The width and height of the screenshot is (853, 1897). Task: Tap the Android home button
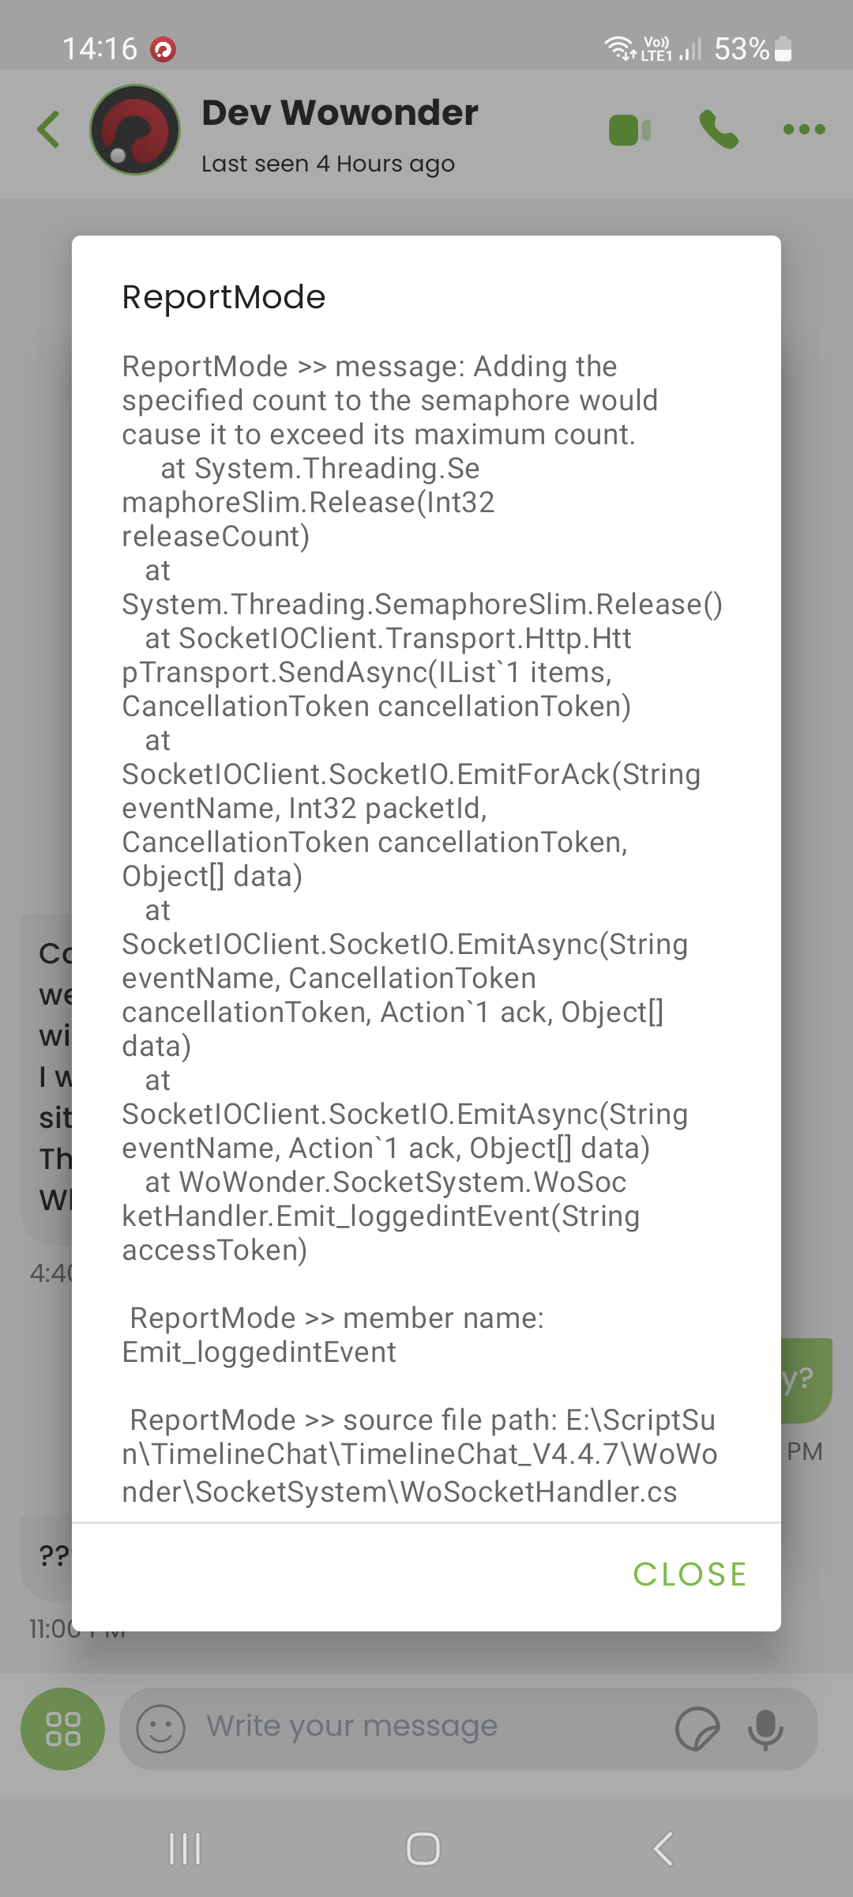tap(423, 1849)
